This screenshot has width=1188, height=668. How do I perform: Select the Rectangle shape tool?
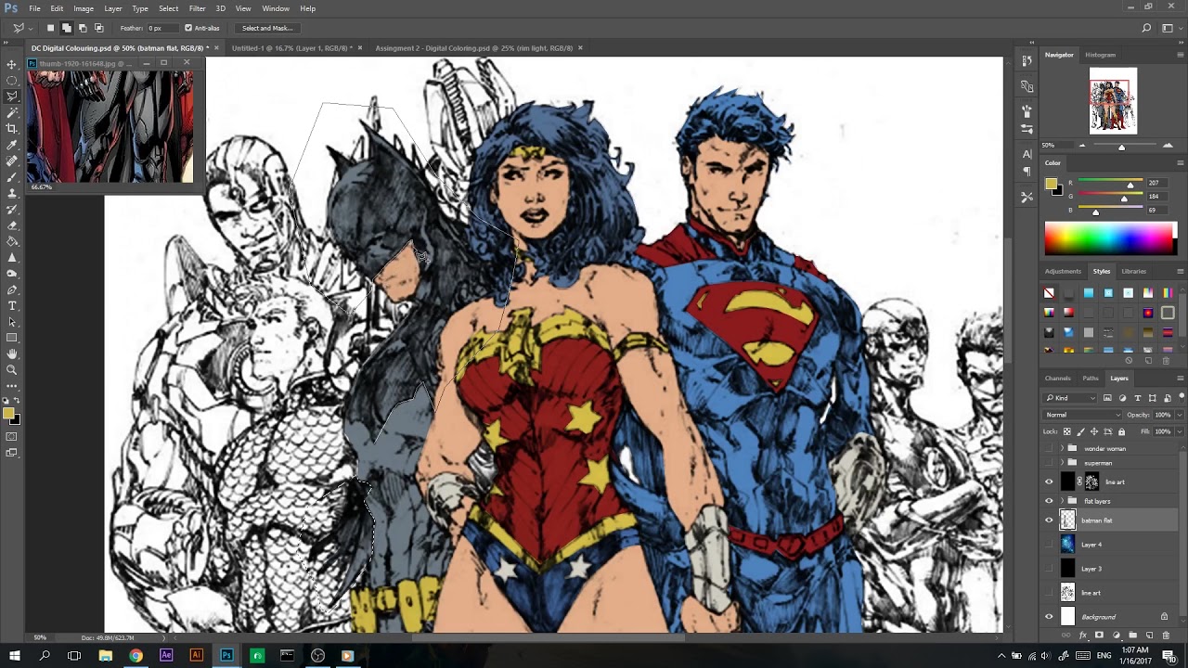tap(12, 338)
